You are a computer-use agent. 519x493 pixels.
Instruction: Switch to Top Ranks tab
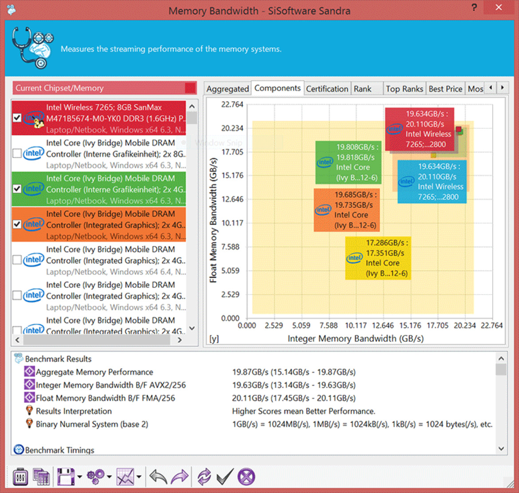405,89
